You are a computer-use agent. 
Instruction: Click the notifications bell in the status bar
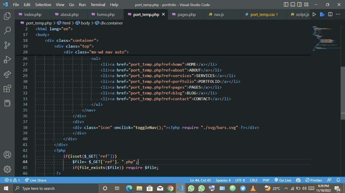click(x=338, y=180)
